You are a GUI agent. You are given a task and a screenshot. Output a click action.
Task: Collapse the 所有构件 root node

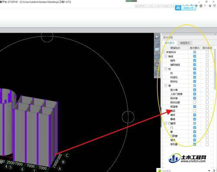[164, 52]
